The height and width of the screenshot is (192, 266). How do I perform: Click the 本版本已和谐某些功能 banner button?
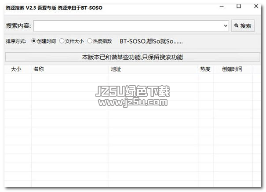pyautogui.click(x=133, y=57)
